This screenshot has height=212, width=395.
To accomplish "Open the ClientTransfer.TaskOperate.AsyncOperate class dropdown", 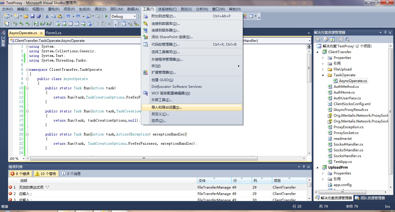I will 75,41.
